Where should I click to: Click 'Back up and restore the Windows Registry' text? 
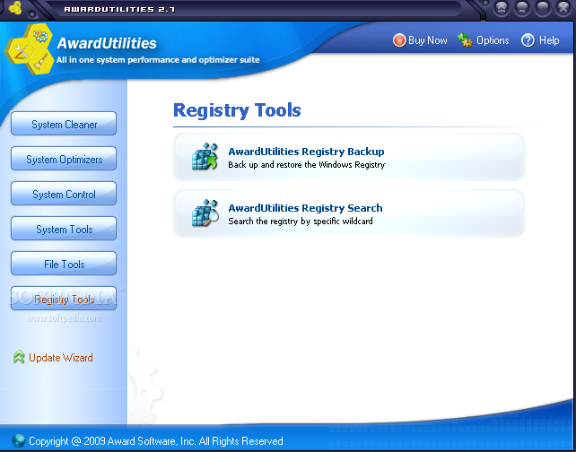coord(306,165)
